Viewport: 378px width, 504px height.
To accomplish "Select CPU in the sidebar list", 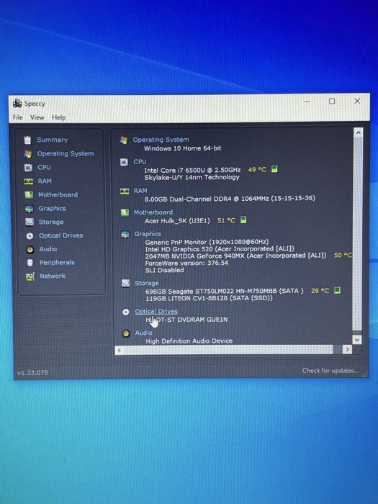I will (x=45, y=168).
